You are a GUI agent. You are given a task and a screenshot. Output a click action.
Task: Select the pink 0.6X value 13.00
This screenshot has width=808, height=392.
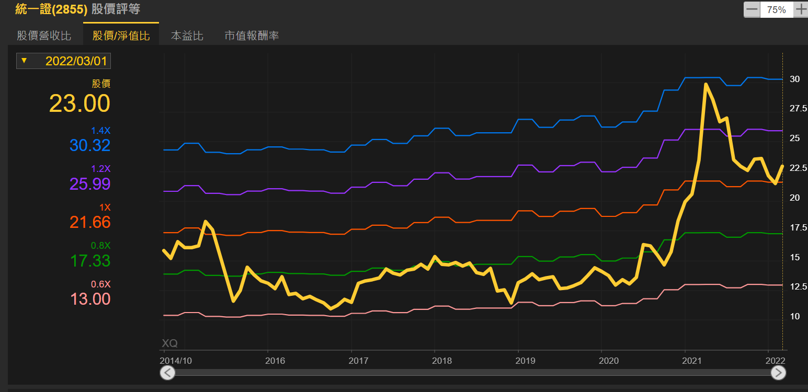click(90, 299)
